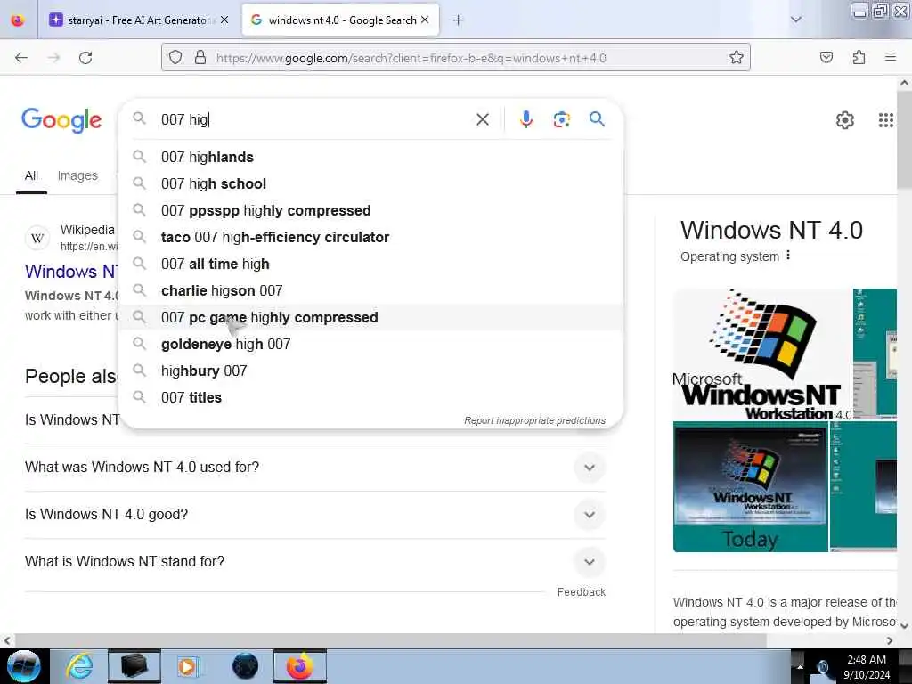Select charlie higson 007 suggestion
The width and height of the screenshot is (912, 684).
(x=370, y=291)
